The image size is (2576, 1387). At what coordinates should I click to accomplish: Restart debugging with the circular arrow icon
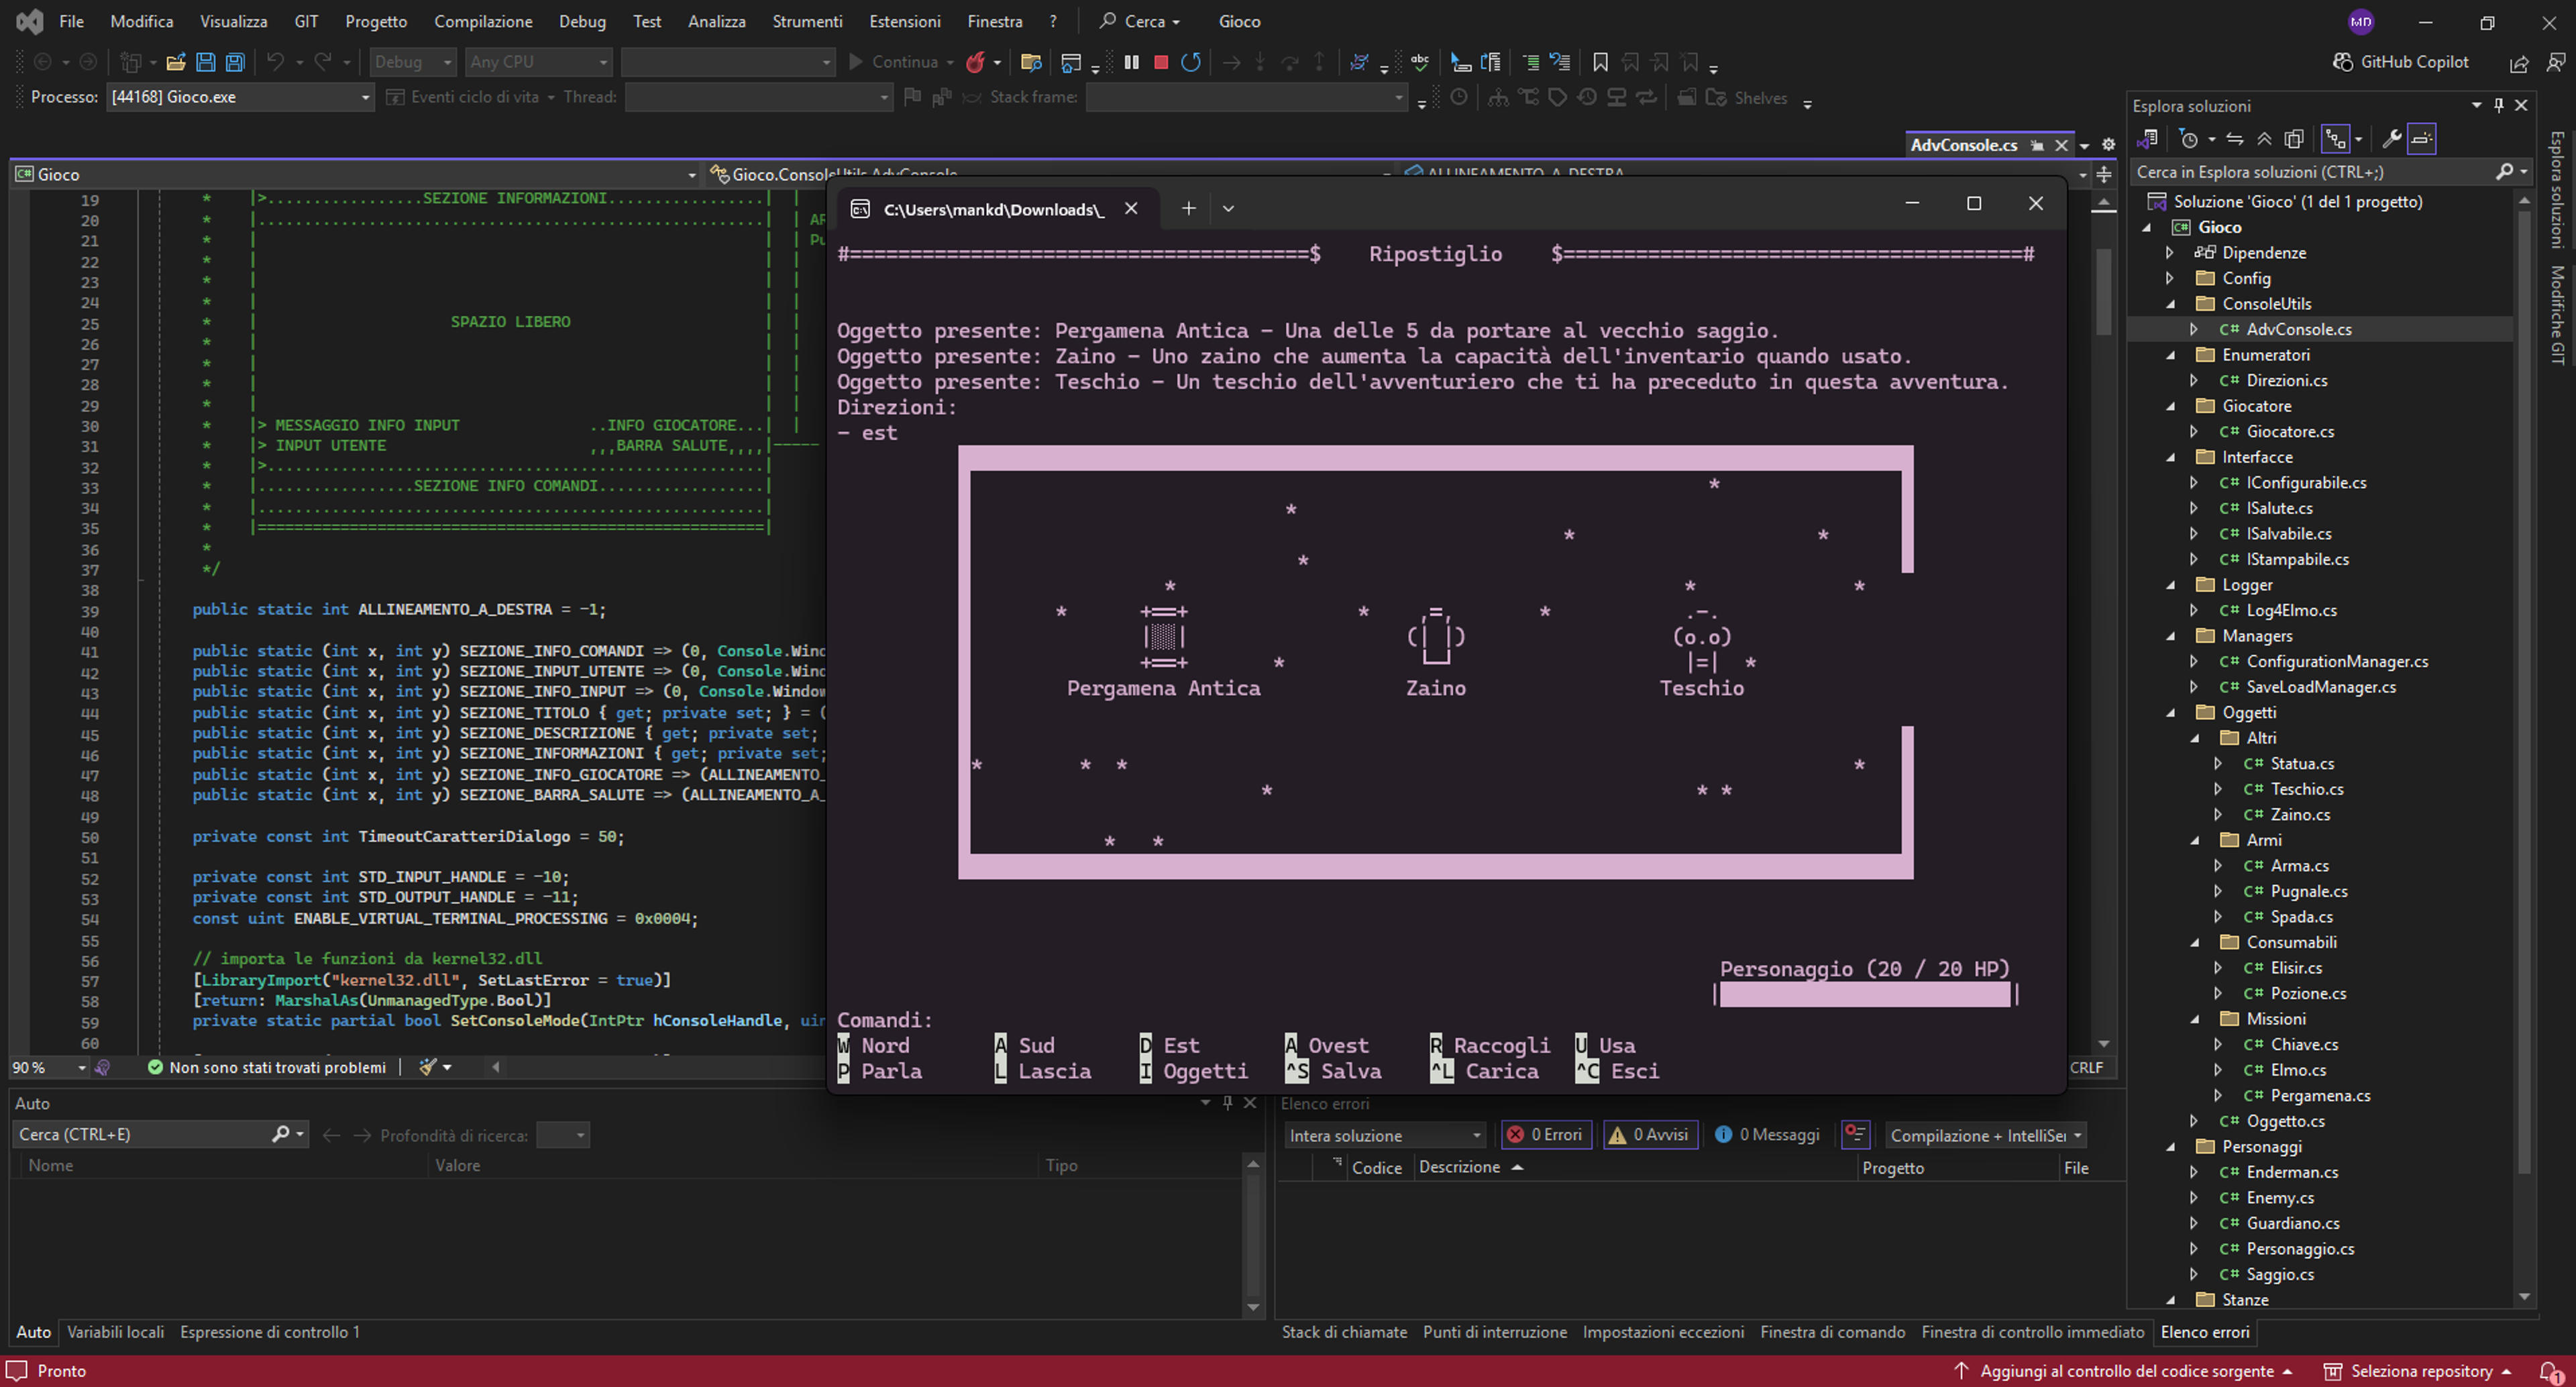tap(1191, 62)
